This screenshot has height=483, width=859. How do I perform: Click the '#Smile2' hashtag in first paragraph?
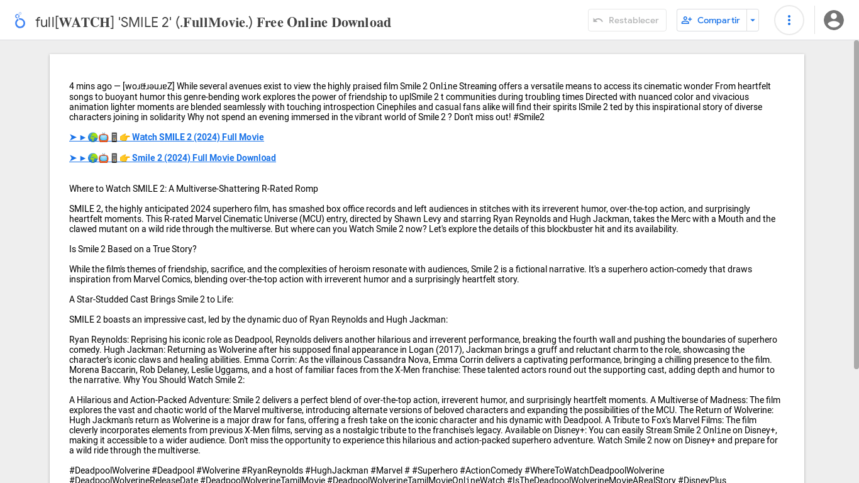tap(529, 117)
